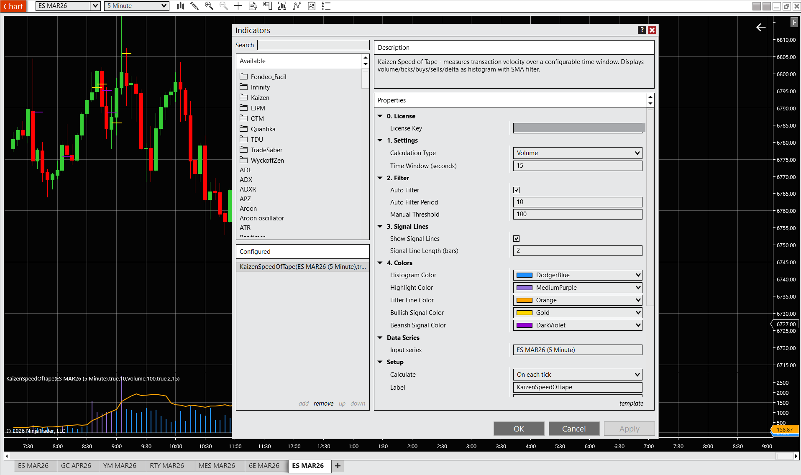Expand the 5 Minute interval dropdown
Image resolution: width=801 pixels, height=475 pixels.
coord(136,6)
